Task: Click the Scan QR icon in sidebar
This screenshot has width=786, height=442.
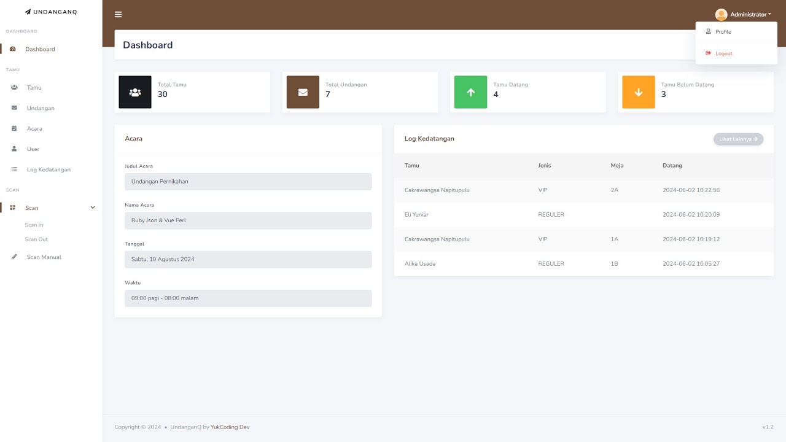Action: pos(13,208)
